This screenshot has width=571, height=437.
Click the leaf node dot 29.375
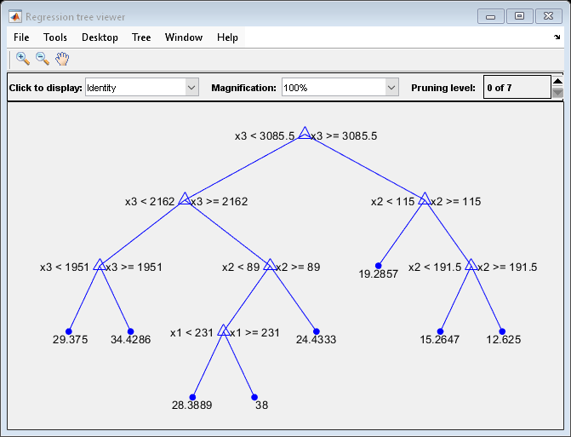click(68, 331)
